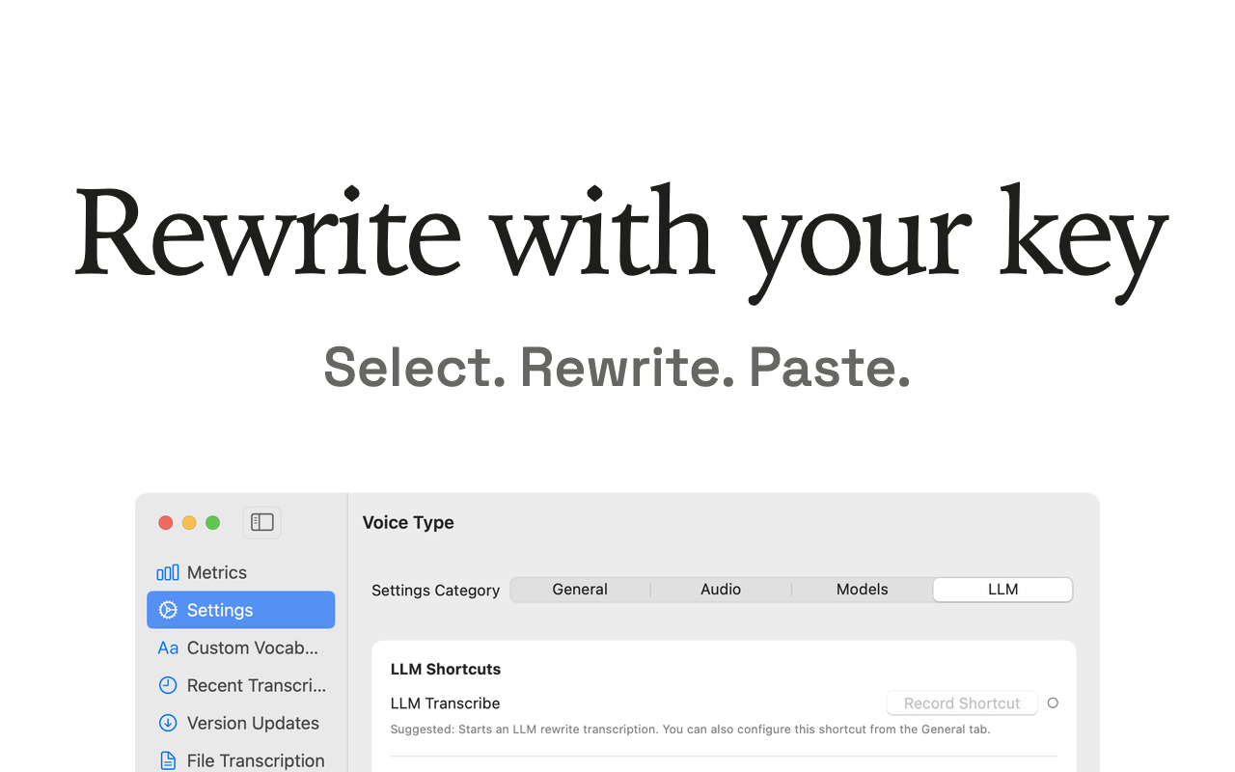Viewport: 1235px width, 772px height.
Task: Click the 'Select. Rewrite. Paste.' subtitle
Action: pos(617,368)
